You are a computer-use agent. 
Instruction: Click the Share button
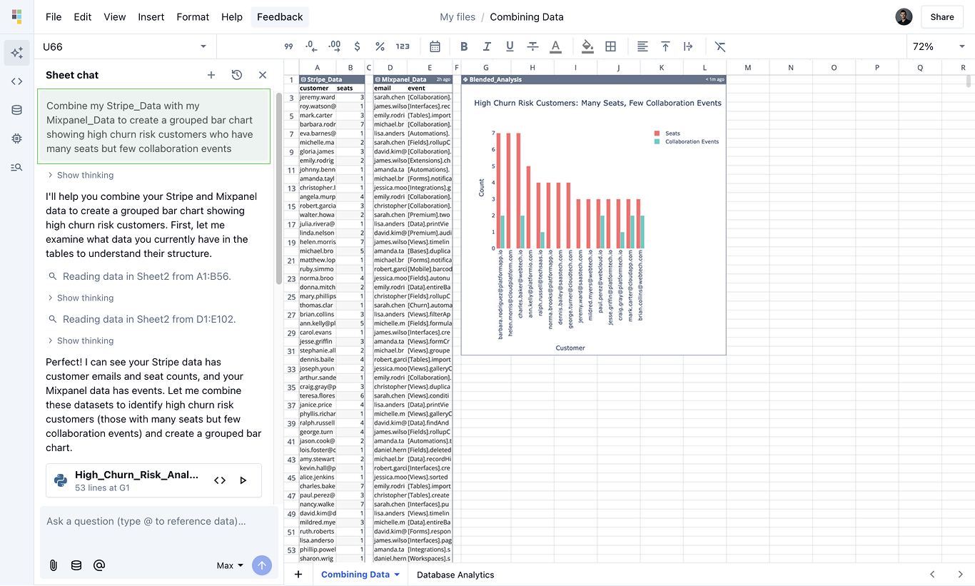coord(941,16)
